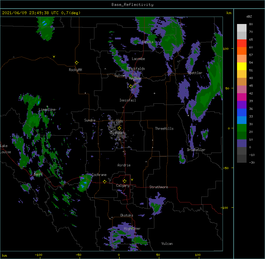The width and height of the screenshot is (265, 259).
Task: Select the Airdrie label
Action: coord(124,165)
